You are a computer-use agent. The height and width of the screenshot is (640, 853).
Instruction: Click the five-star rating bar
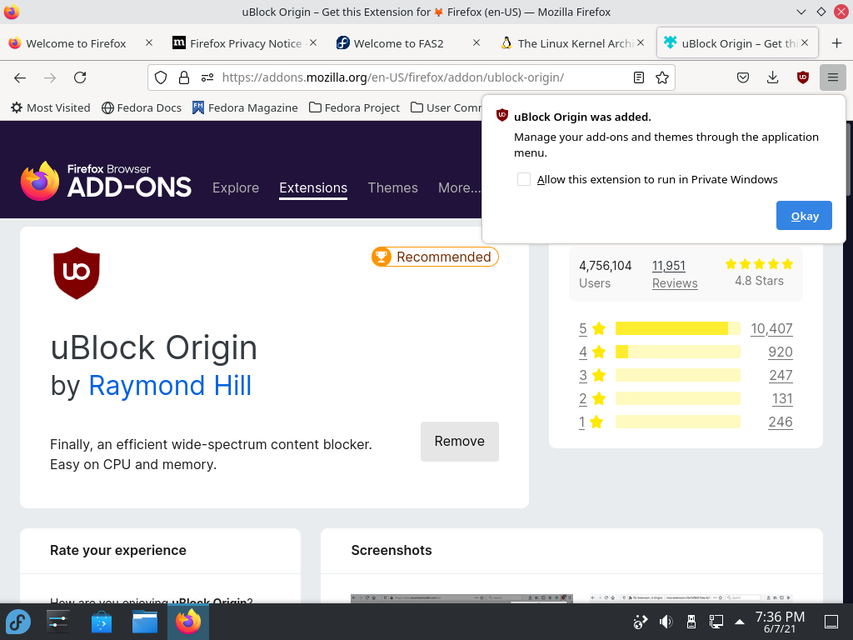coord(678,328)
